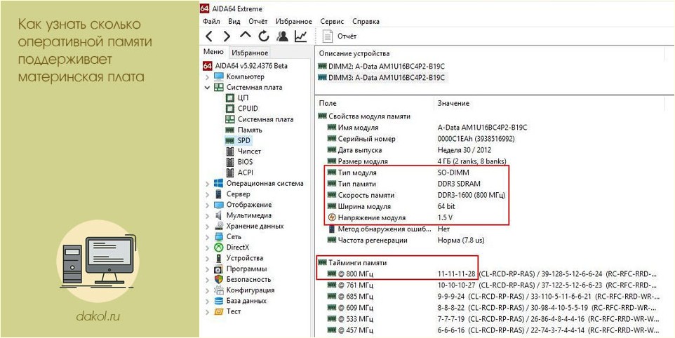
Task: Select the @ 800 МГц timing row
Action: tap(492, 273)
